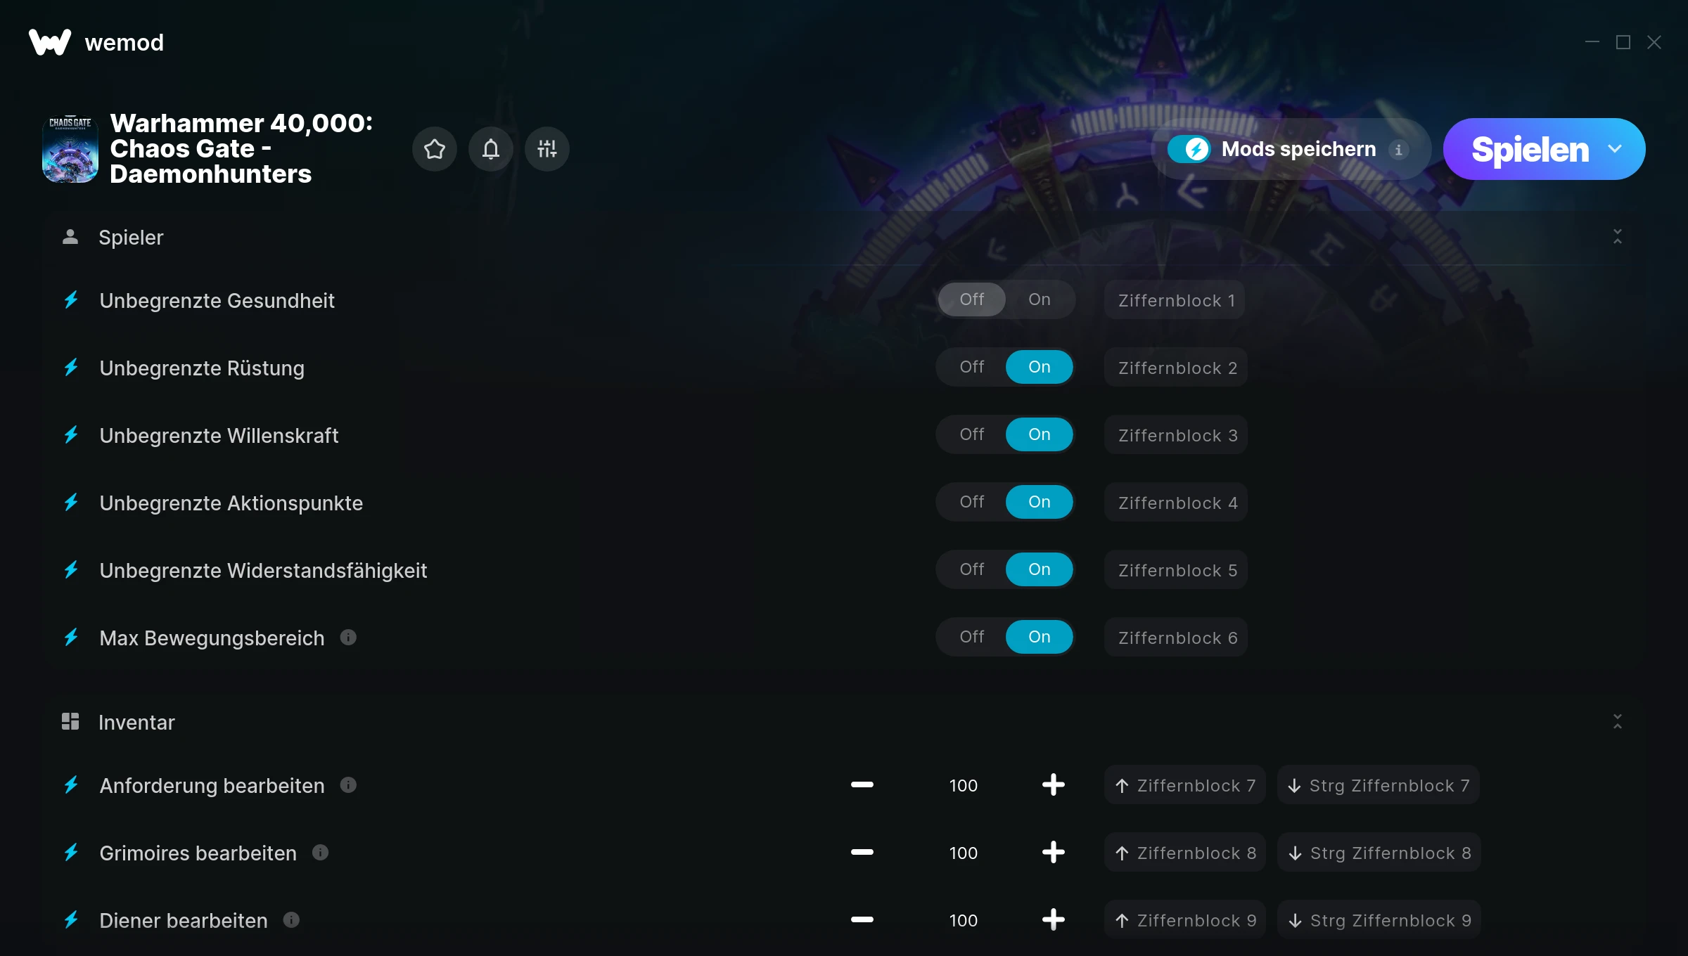
Task: Open mod settings with the sliders icon
Action: [546, 149]
